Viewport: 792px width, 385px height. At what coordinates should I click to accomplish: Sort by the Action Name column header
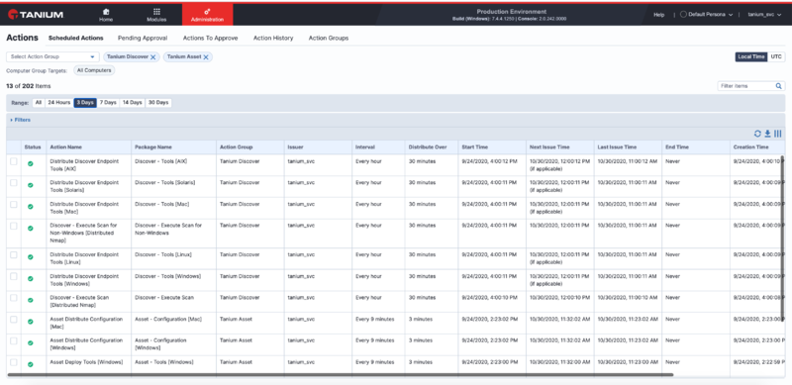(x=65, y=147)
